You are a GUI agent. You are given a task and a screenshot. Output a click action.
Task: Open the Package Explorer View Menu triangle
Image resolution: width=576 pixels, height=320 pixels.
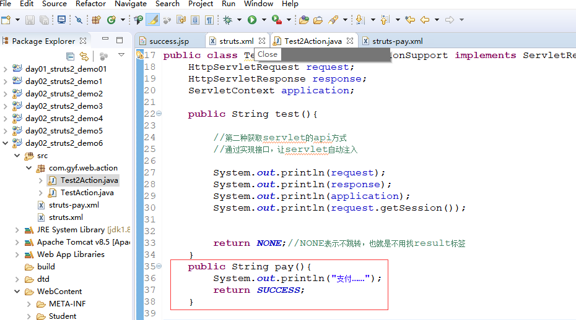tap(121, 55)
